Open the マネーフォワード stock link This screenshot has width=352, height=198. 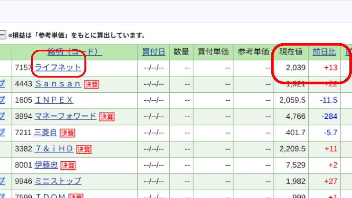pos(65,116)
